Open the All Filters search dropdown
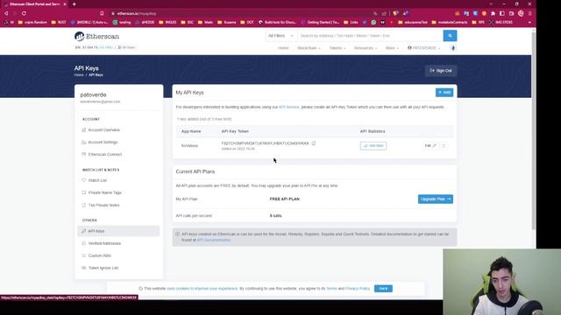 [x=280, y=36]
